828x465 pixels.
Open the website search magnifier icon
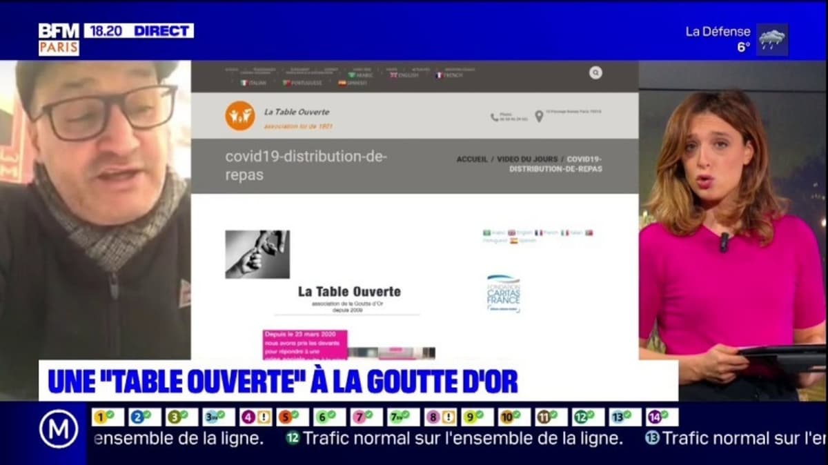point(595,72)
